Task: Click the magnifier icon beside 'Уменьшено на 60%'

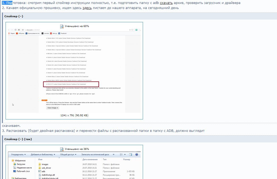Action: point(62,26)
